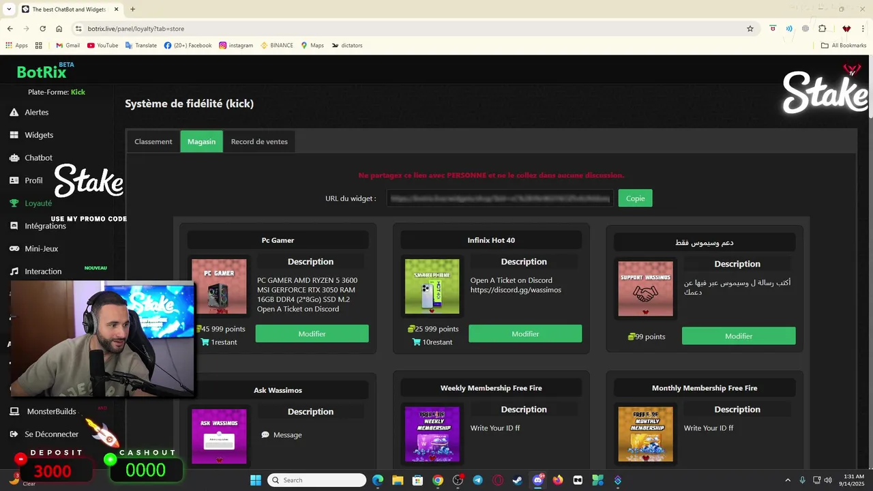Screen dimensions: 873x491
Task: Click the "Plate-Forme: Kick" label
Action: click(x=57, y=92)
